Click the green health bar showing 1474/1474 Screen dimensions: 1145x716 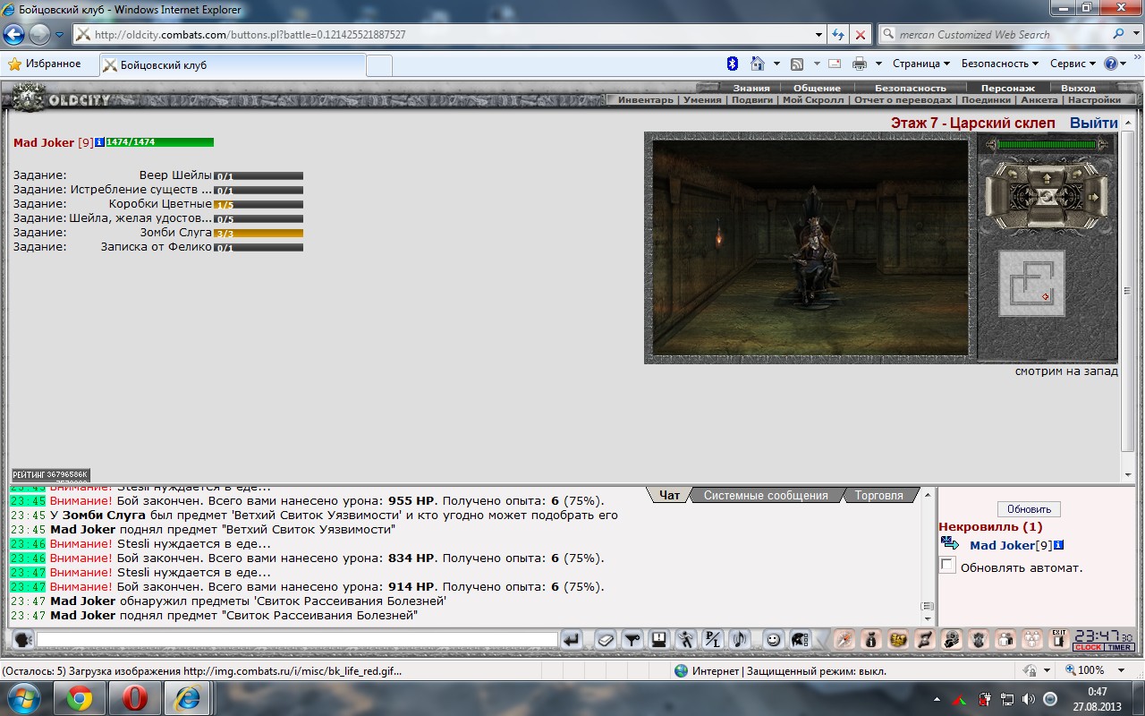pyautogui.click(x=159, y=142)
